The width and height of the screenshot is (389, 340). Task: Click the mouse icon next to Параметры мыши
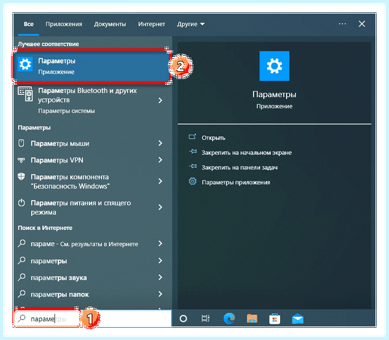(21, 143)
